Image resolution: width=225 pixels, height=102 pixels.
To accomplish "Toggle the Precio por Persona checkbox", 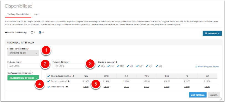I will (x=48, y=76).
